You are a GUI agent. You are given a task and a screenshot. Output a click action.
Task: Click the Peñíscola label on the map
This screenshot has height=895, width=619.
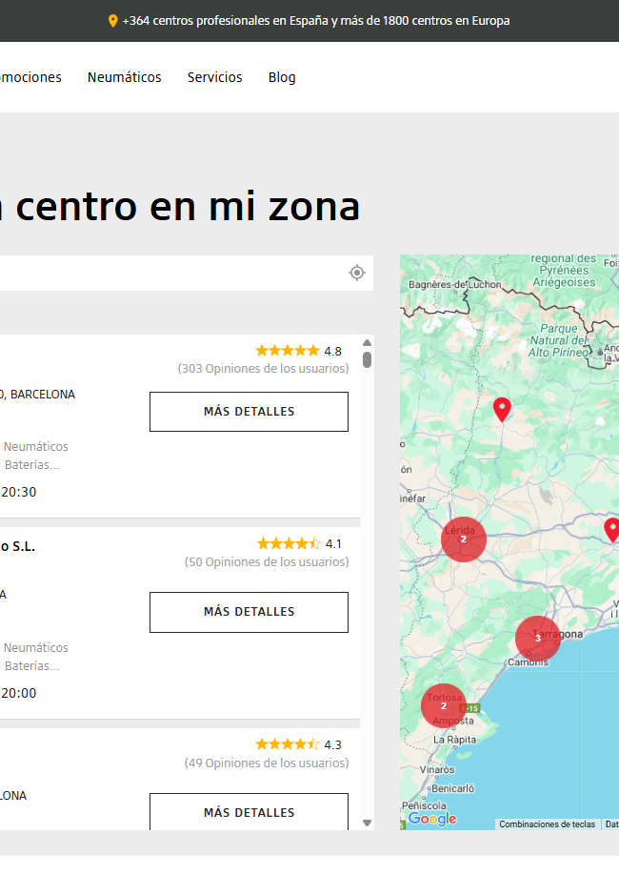(424, 805)
